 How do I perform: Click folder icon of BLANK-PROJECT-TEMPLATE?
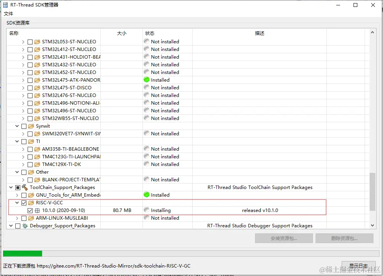pos(37,180)
